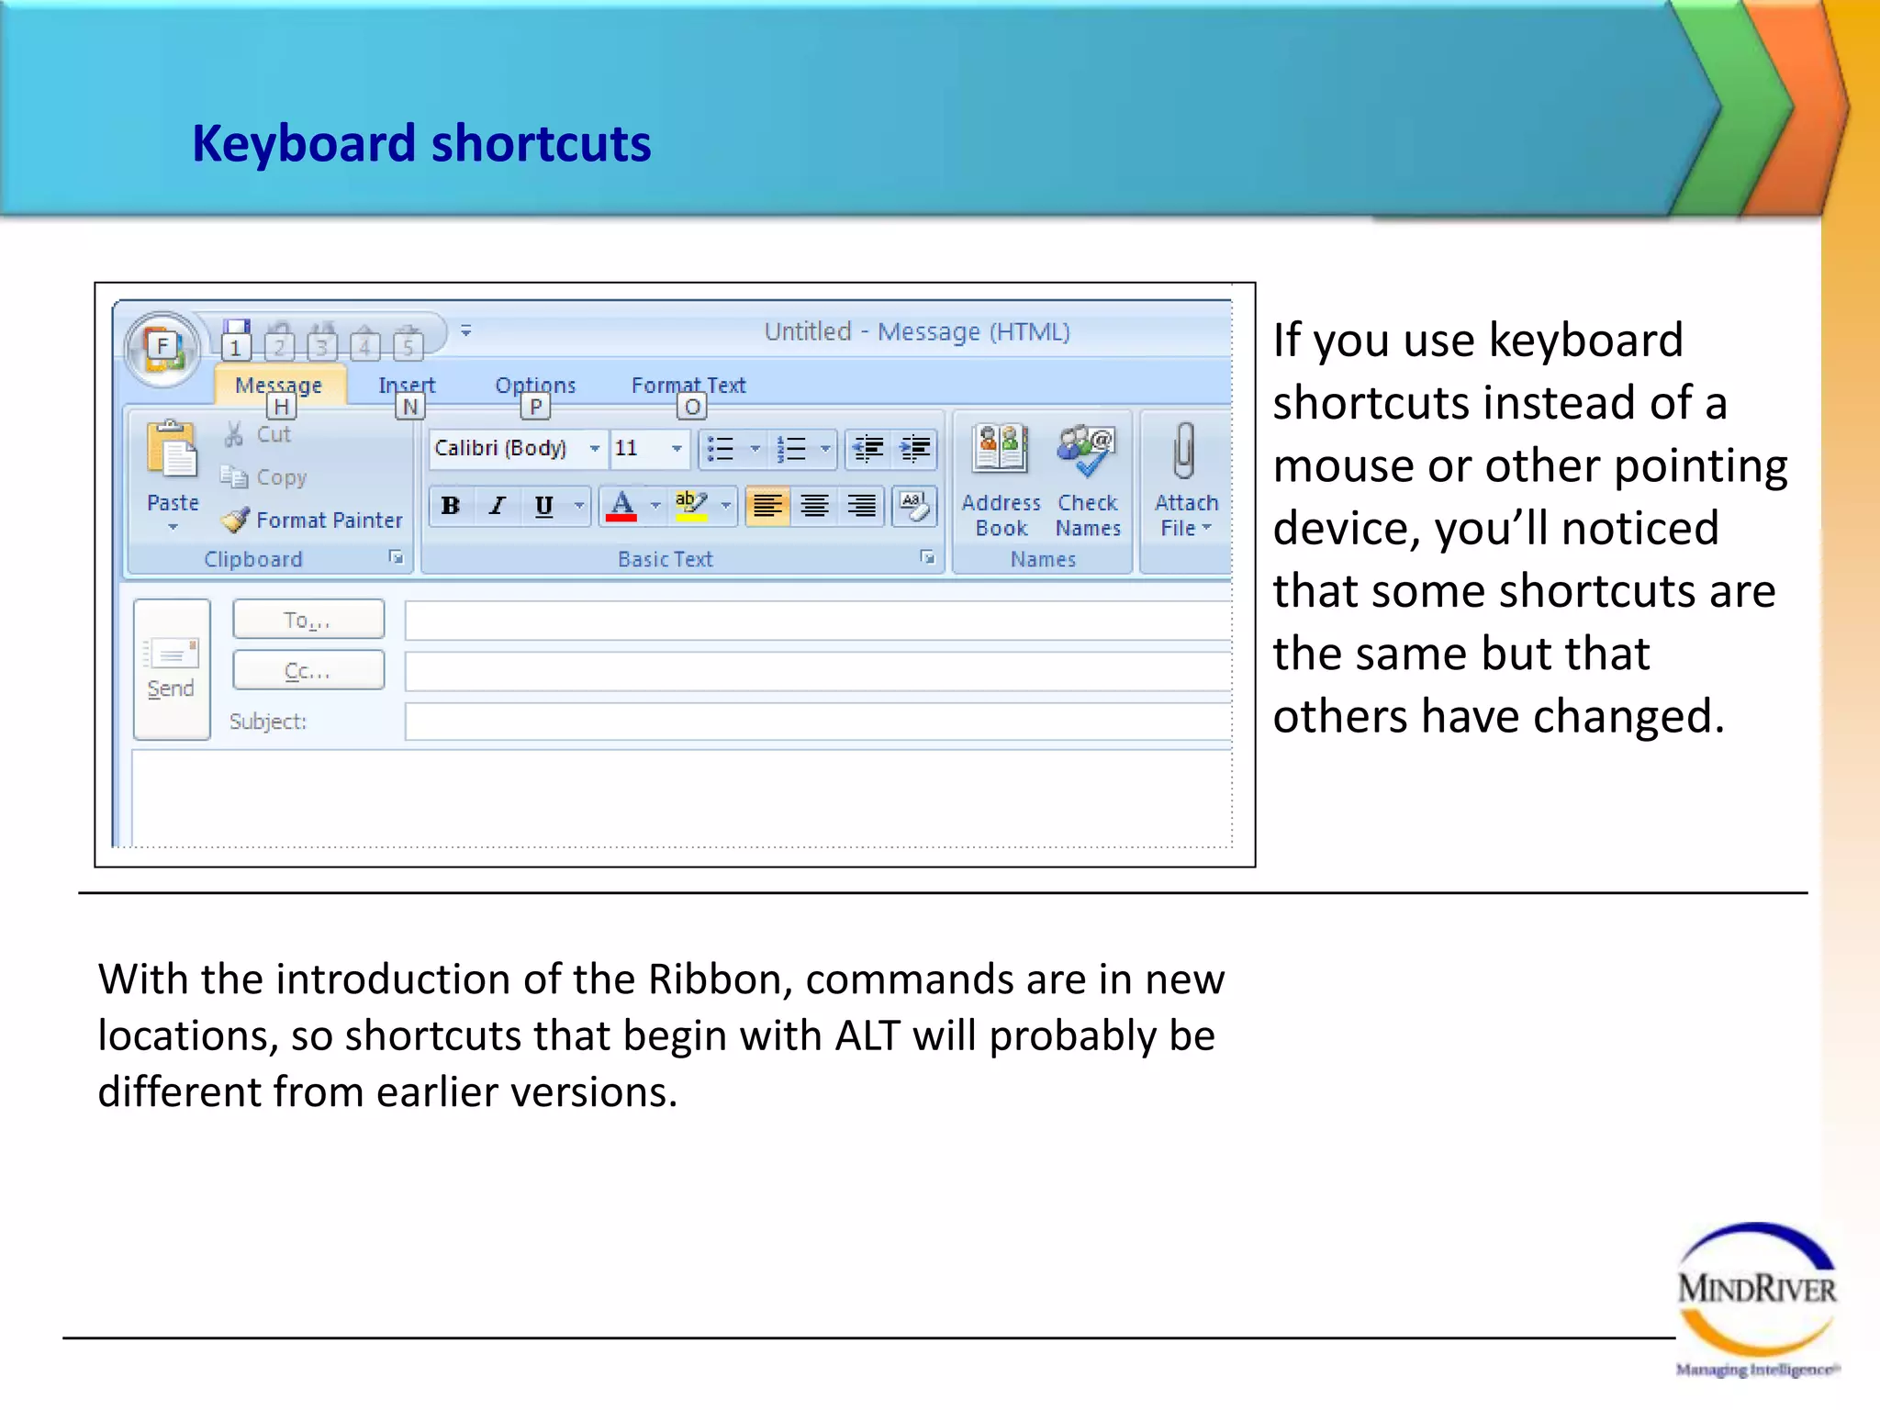Toggle Bold formatting
1880x1410 pixels.
(x=451, y=506)
